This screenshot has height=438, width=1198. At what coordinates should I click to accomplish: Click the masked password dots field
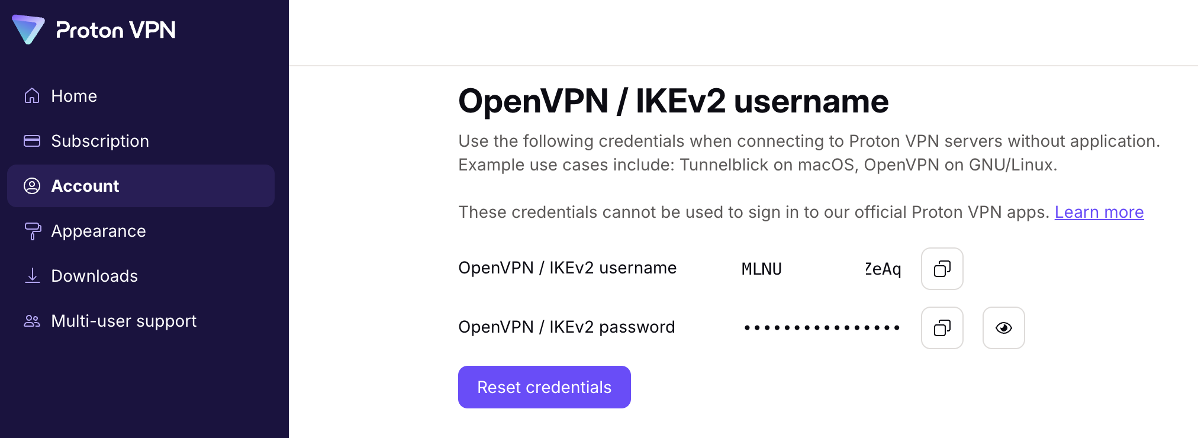coord(822,328)
